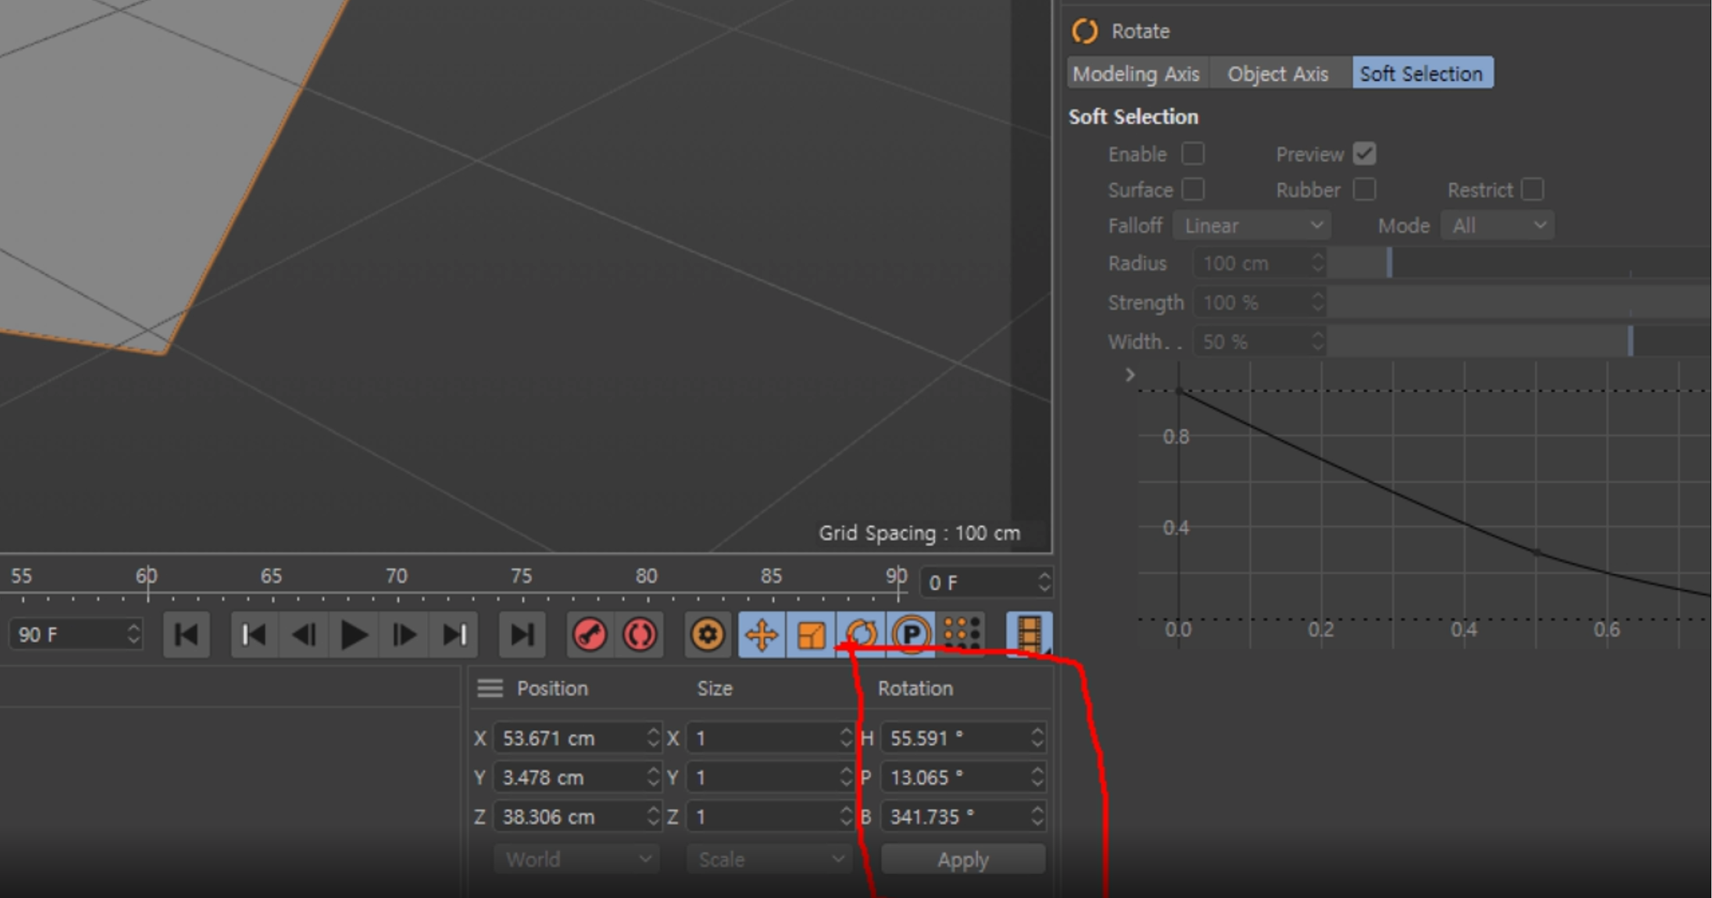
Task: Toggle Point Level Animation dots icon
Action: 962,633
